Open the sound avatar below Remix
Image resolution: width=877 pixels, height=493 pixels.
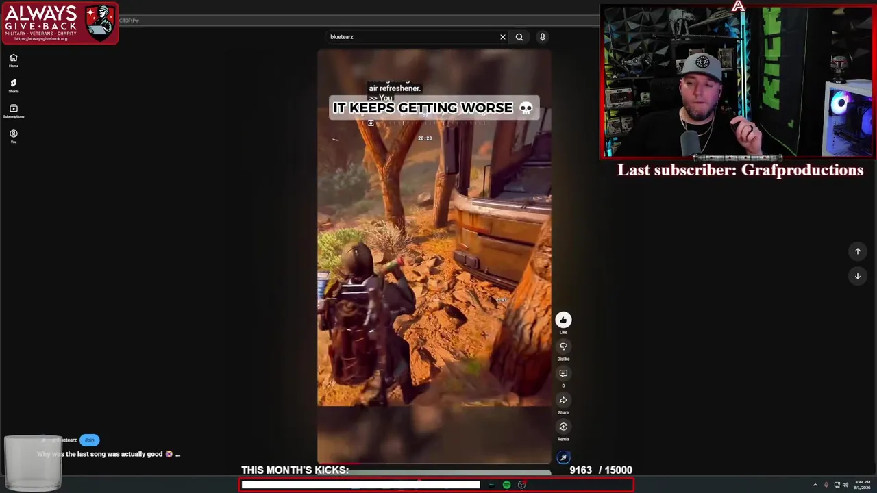563,457
